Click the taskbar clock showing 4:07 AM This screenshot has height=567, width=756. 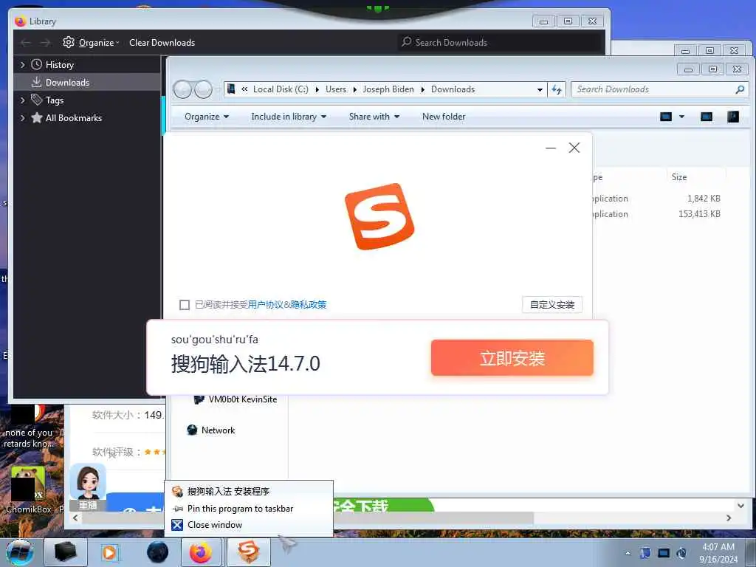(x=718, y=553)
